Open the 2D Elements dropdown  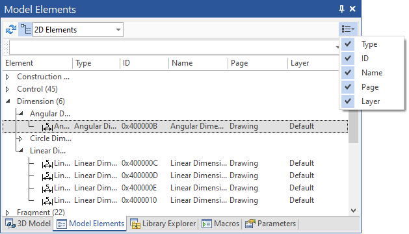click(78, 29)
